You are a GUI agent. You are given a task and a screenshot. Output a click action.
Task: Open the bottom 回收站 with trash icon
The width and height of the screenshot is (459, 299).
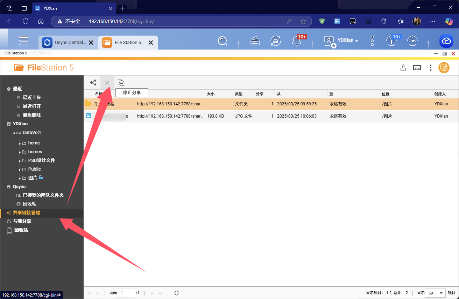coord(21,230)
